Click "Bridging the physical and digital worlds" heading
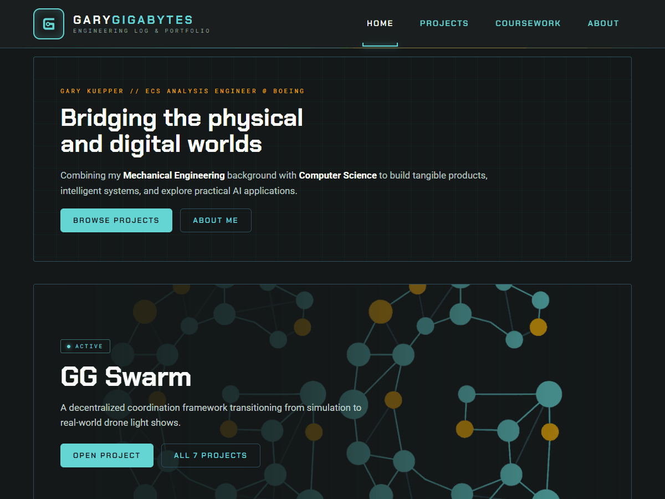 tap(182, 131)
